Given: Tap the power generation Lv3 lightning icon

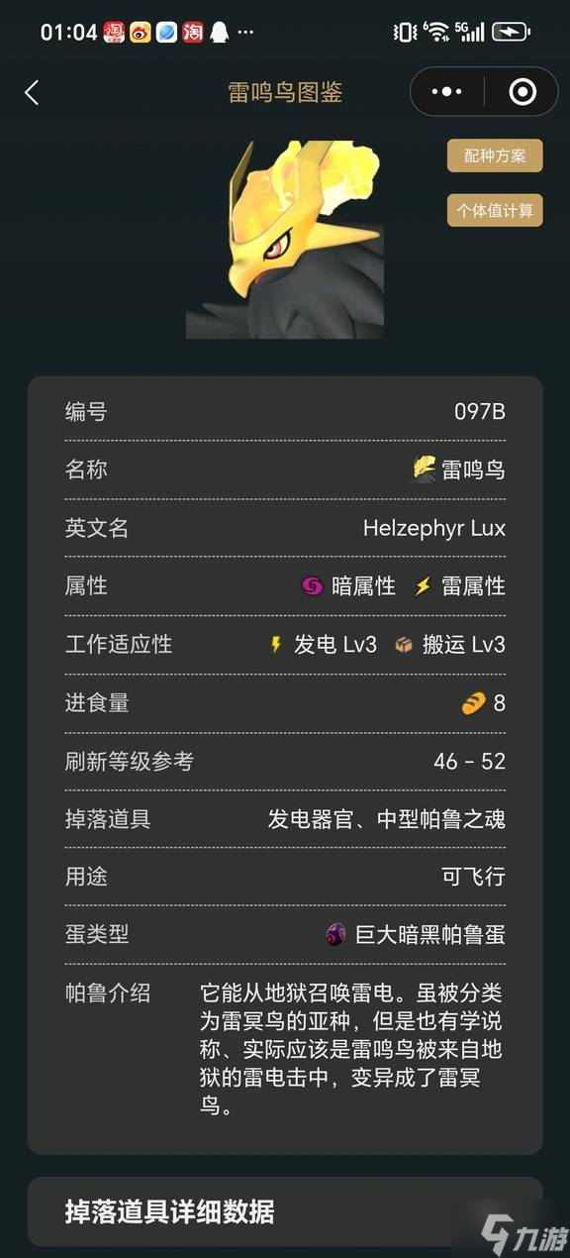Looking at the screenshot, I should pos(276,645).
